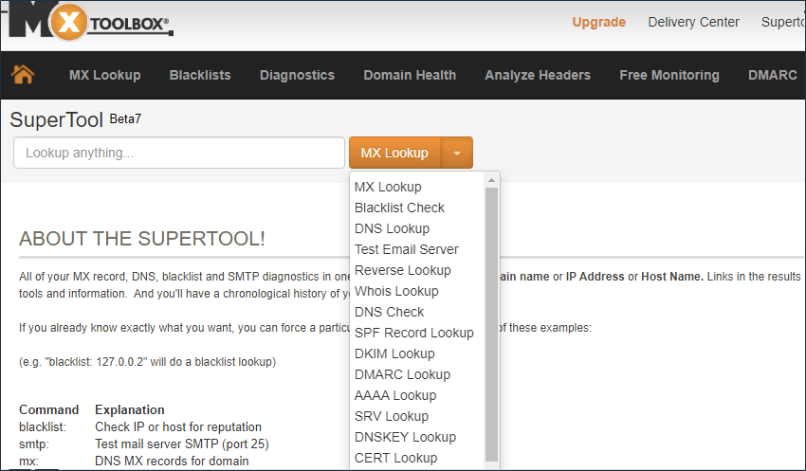Toggle the dropdown arrow beside MX Lookup
The height and width of the screenshot is (471, 806).
(x=457, y=153)
